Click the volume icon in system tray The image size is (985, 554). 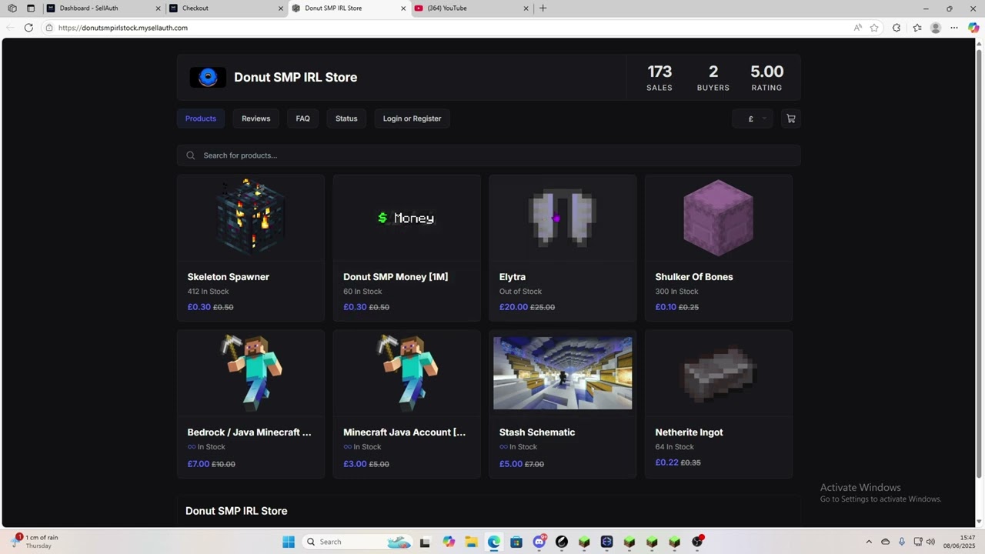[x=930, y=542]
